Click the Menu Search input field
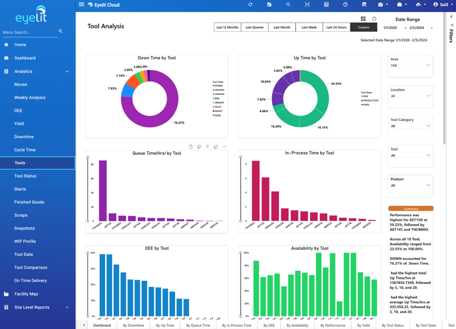 coord(30,32)
